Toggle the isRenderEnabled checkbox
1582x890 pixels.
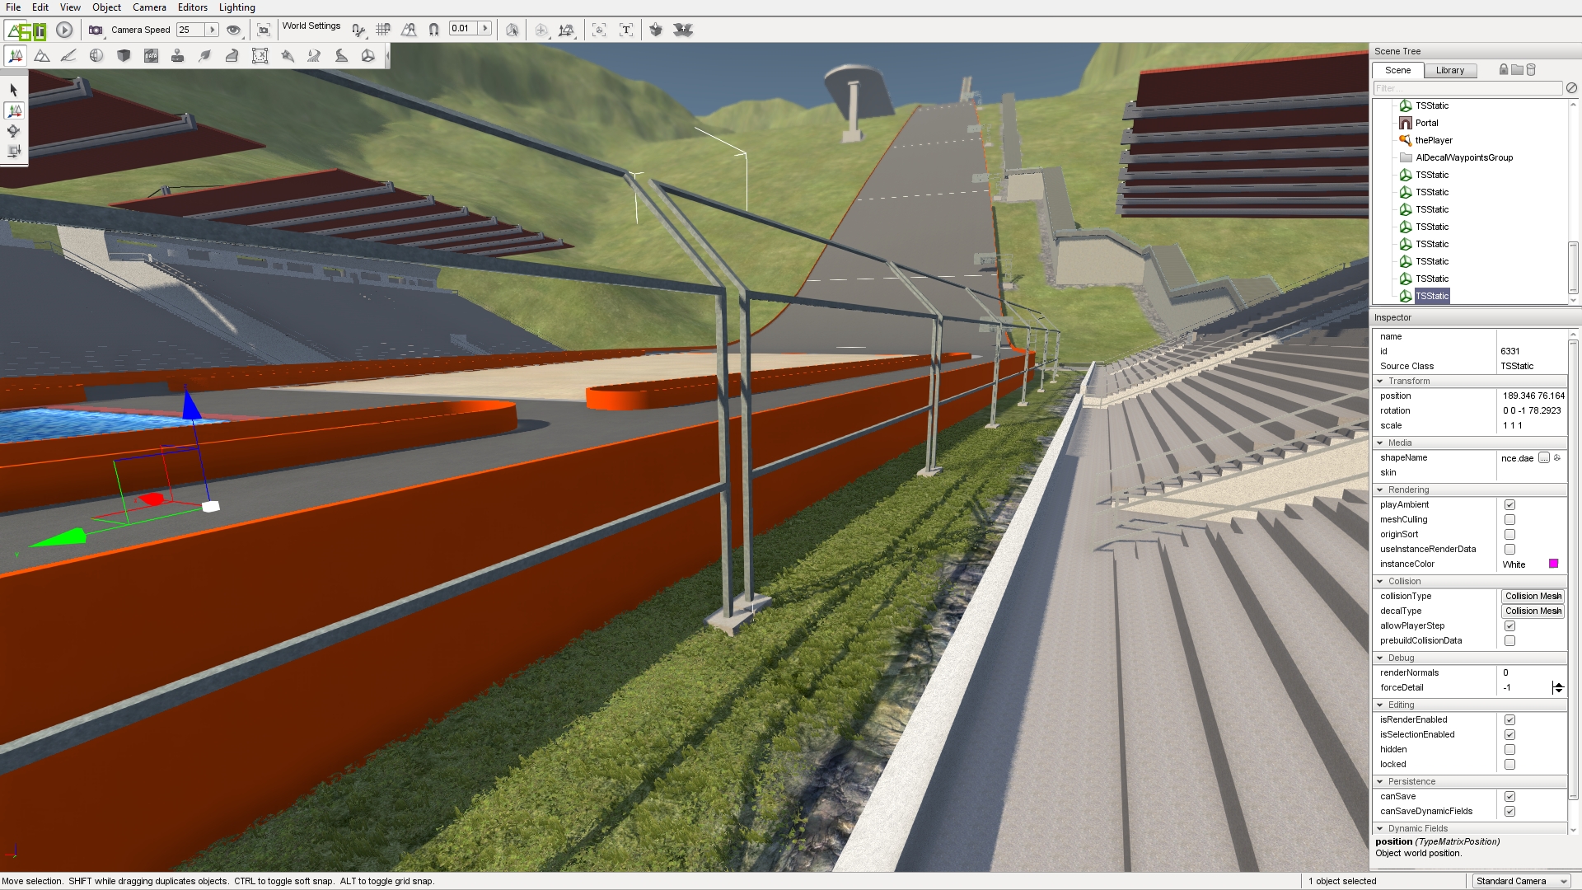pos(1509,720)
